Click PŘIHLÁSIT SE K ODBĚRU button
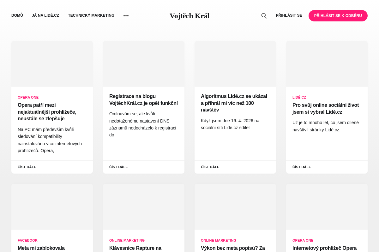 pyautogui.click(x=338, y=16)
